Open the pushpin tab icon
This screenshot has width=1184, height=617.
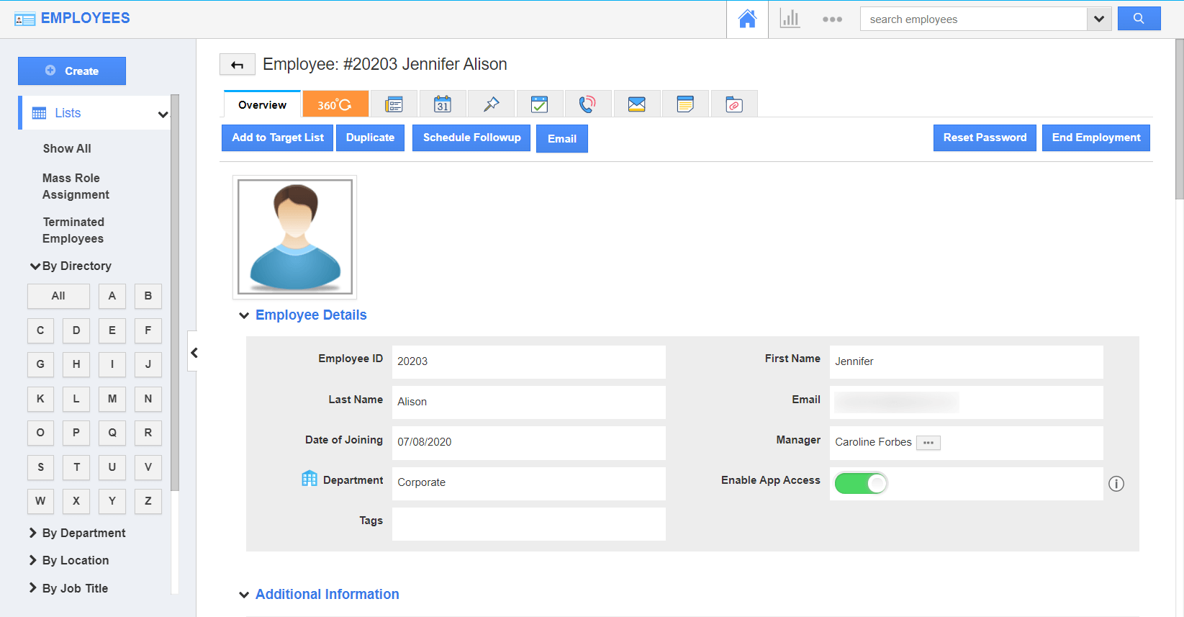pyautogui.click(x=491, y=104)
